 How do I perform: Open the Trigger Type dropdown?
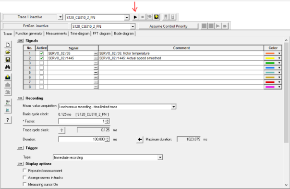pyautogui.click(x=160, y=157)
